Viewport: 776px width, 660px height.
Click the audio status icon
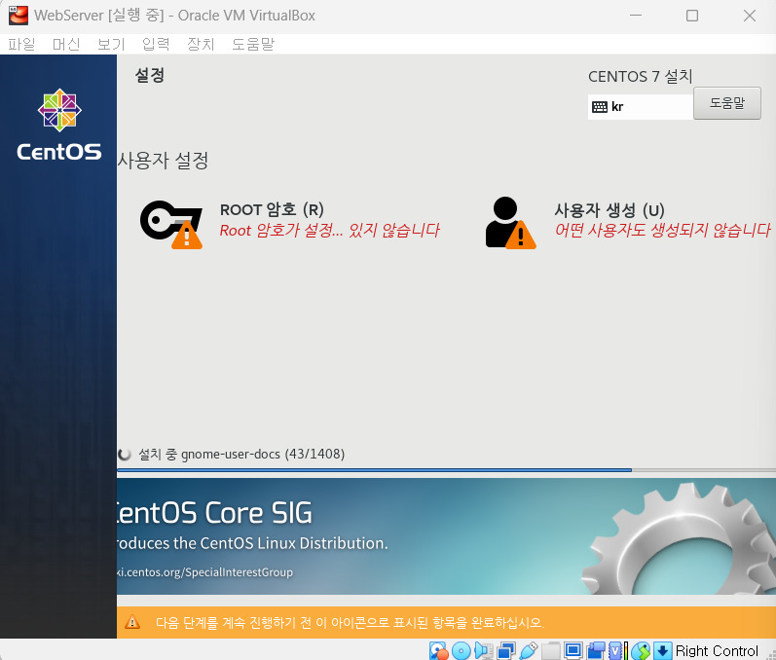coord(484,650)
